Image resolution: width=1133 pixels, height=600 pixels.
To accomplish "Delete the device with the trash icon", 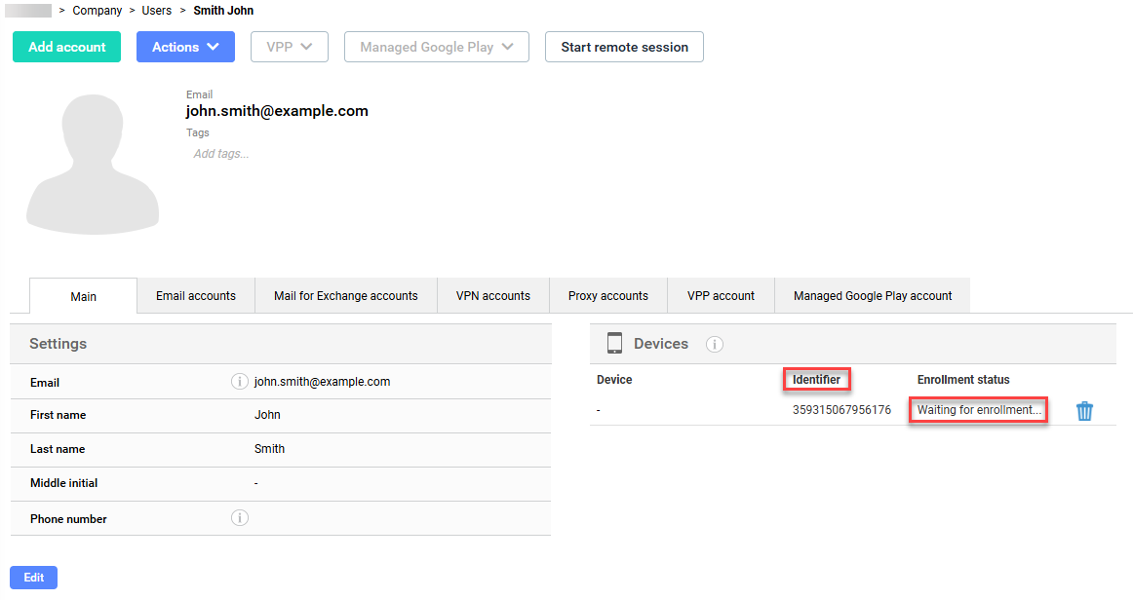I will 1084,411.
